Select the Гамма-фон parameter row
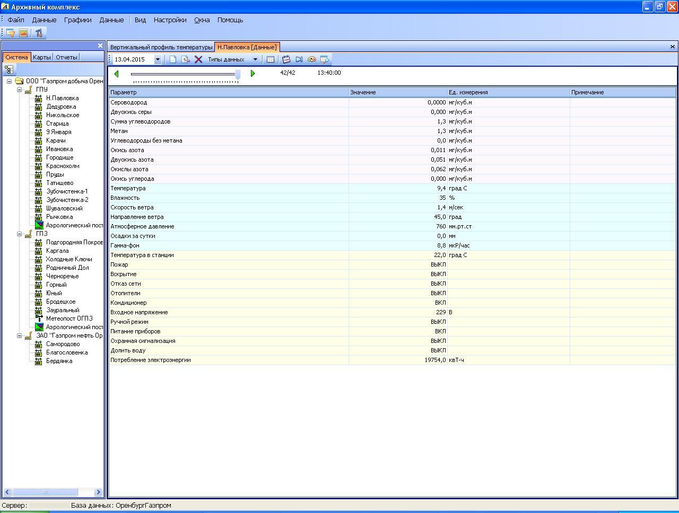Viewport: 679px width, 513px height. pyautogui.click(x=393, y=245)
